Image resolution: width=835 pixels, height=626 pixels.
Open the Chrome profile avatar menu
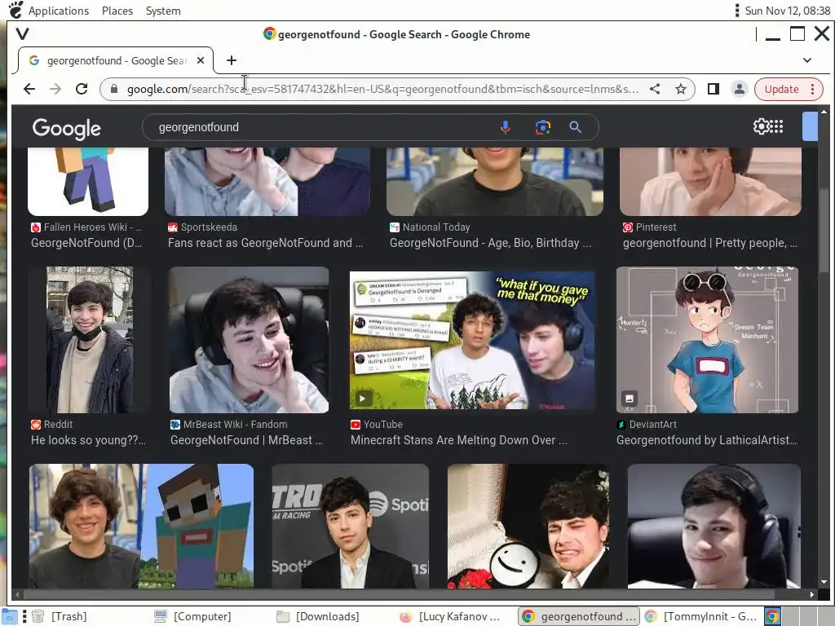pos(739,89)
